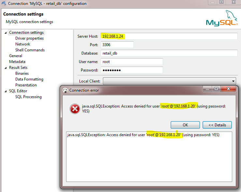Maximize the Connection error dialog

216,89
